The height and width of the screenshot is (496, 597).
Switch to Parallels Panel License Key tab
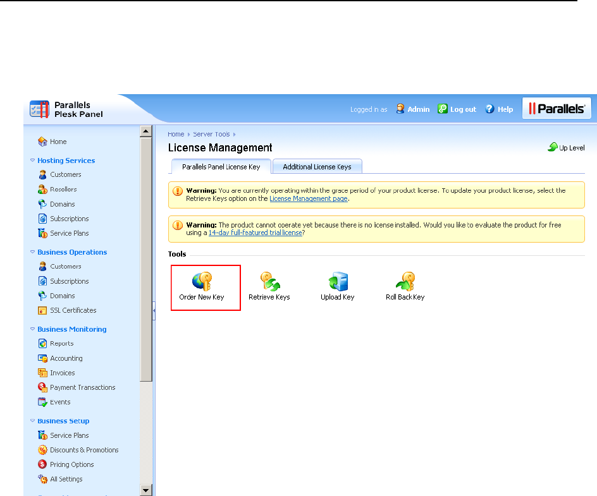[x=221, y=167]
